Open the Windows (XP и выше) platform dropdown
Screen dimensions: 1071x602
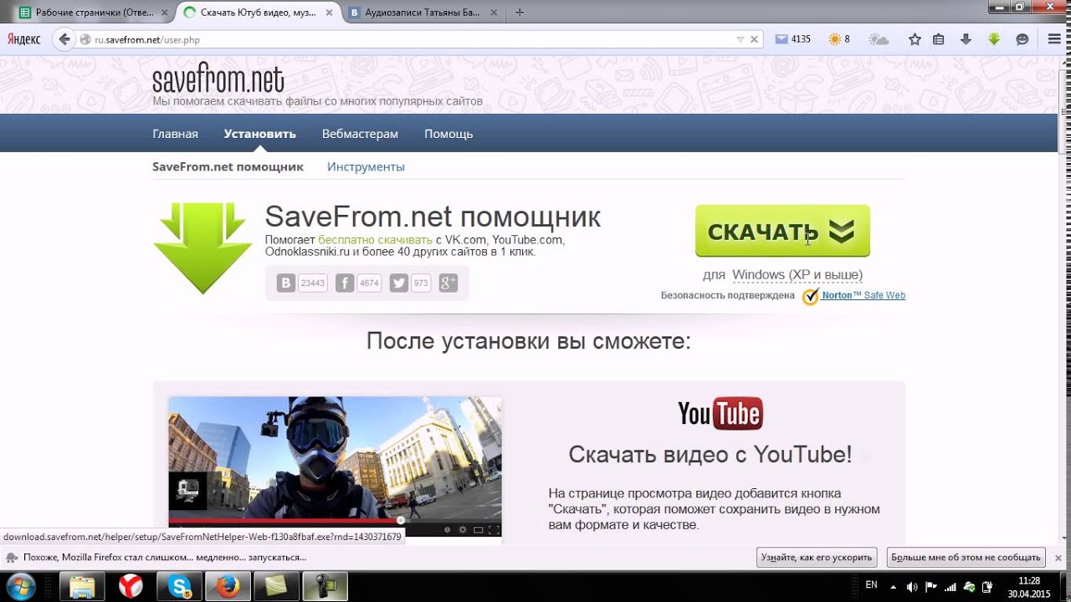(797, 275)
